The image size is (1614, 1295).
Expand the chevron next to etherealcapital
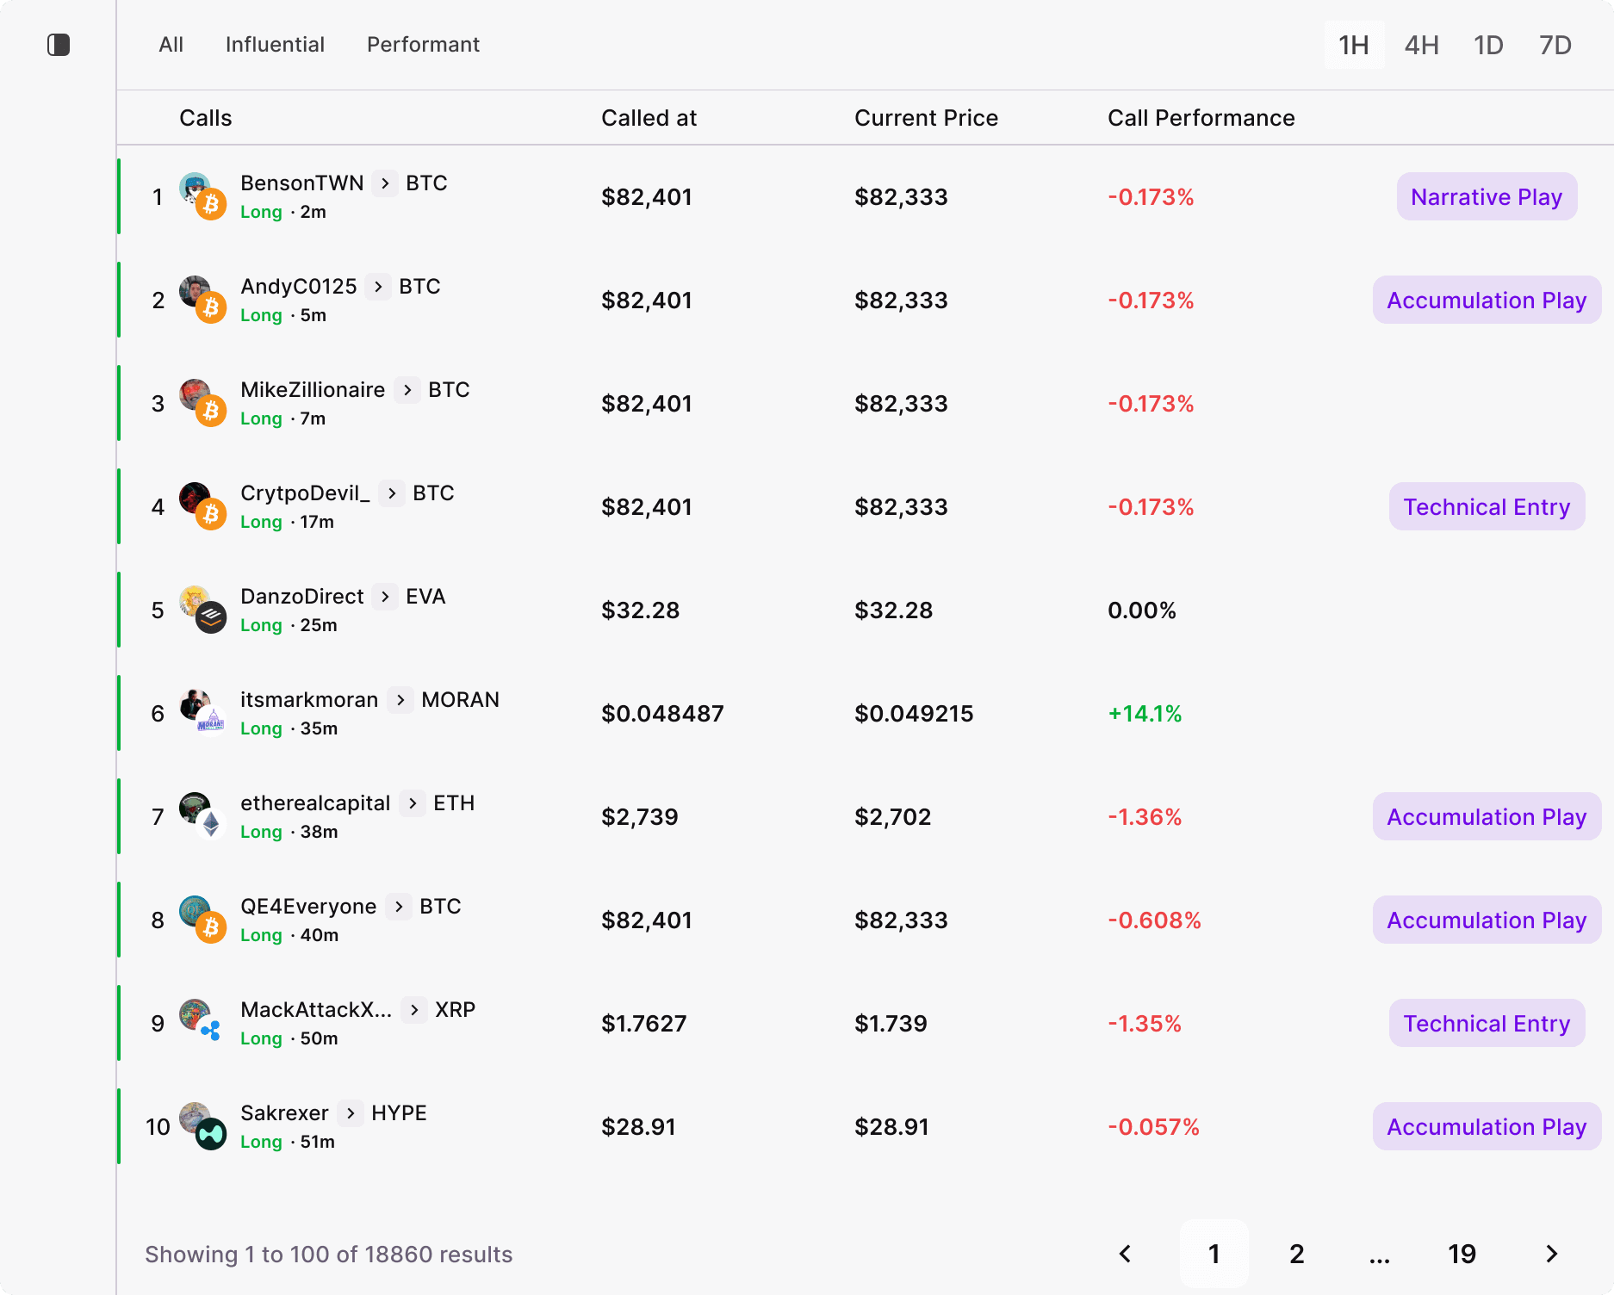pyautogui.click(x=413, y=803)
